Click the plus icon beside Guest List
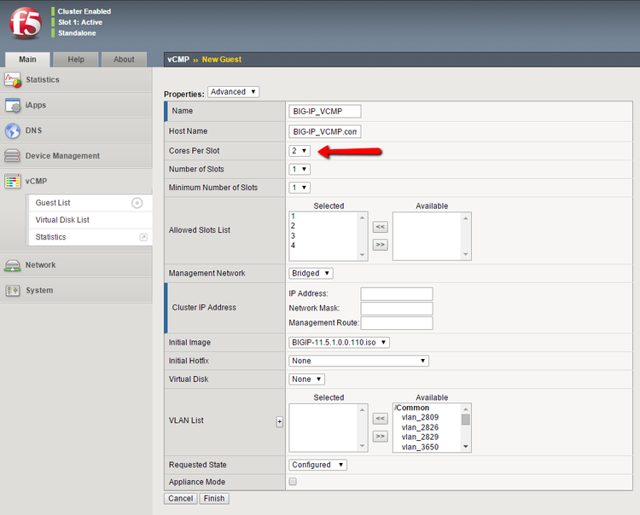640x515 pixels. pyautogui.click(x=137, y=203)
